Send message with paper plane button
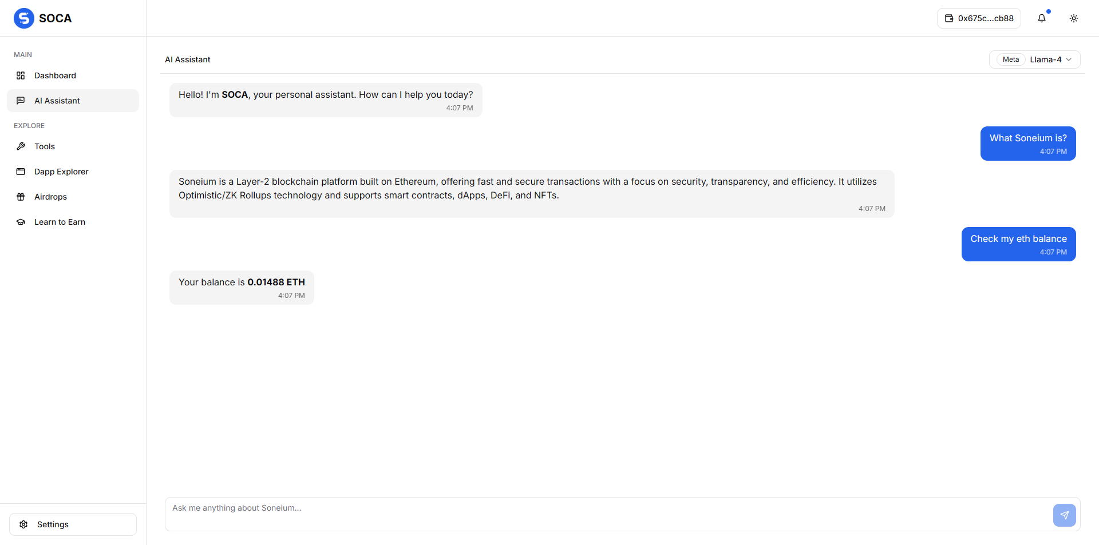The width and height of the screenshot is (1099, 545). coord(1065,515)
